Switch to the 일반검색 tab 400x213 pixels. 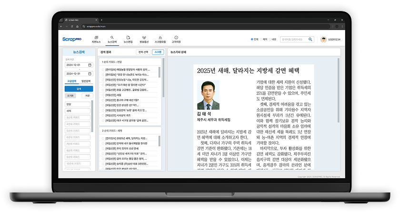tap(86, 81)
